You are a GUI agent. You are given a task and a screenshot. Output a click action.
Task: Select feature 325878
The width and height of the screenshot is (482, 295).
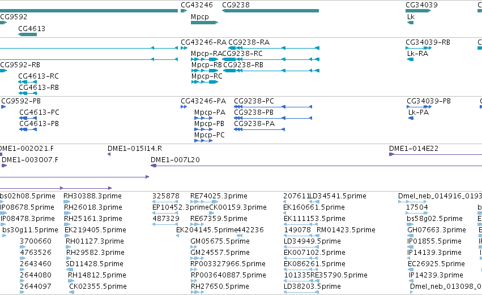166,196
